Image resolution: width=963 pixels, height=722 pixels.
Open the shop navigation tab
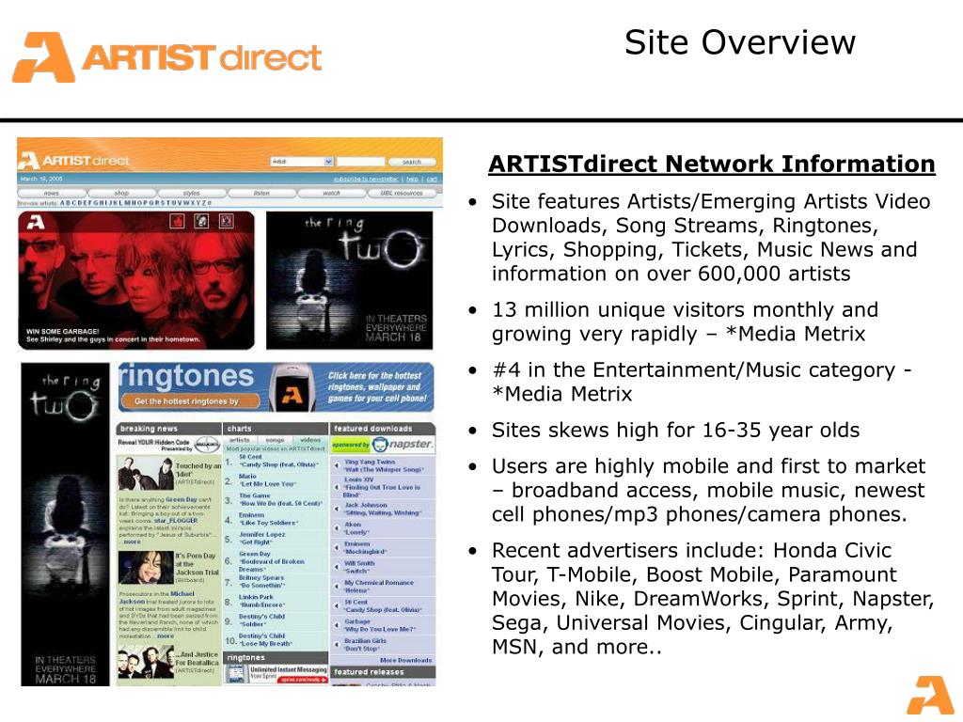click(121, 193)
